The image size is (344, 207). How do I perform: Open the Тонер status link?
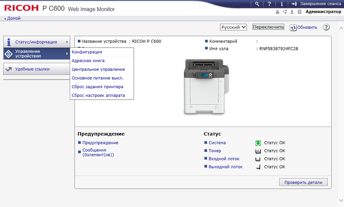[x=215, y=151]
